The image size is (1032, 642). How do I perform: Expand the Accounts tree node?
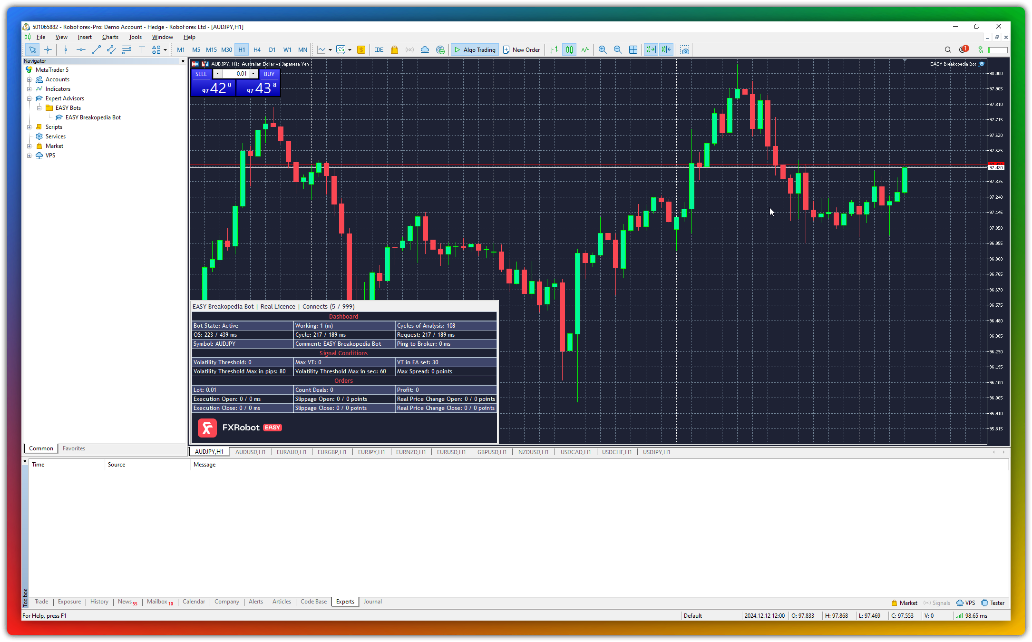click(29, 79)
